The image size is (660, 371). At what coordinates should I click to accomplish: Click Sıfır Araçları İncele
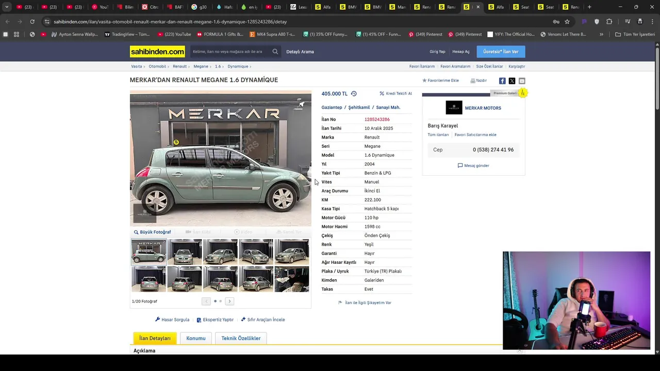pyautogui.click(x=262, y=319)
